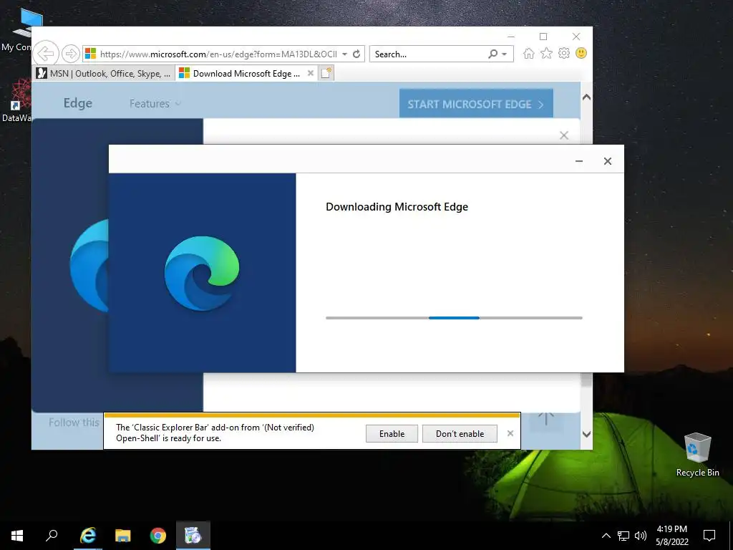Click the magnifier search icon
The image size is (733, 550).
click(492, 54)
